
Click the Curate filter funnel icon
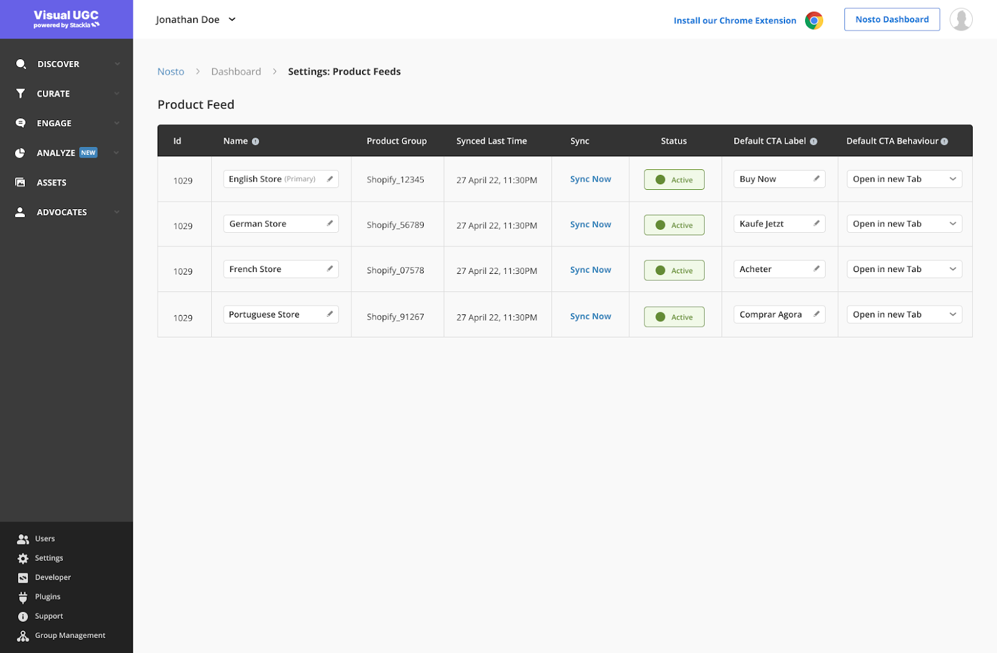click(21, 93)
